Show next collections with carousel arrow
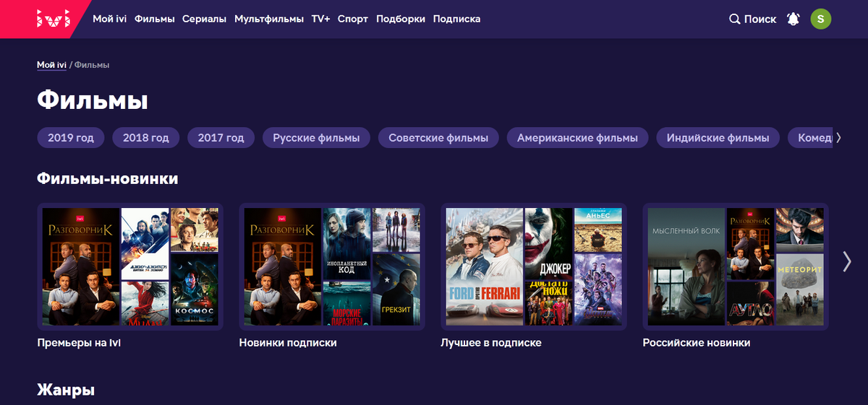The image size is (868, 405). tap(847, 261)
